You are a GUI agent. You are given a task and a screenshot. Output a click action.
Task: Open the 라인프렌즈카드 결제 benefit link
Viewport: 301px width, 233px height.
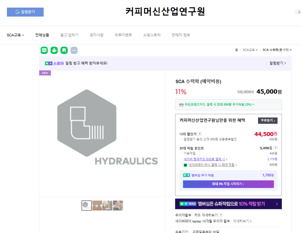pos(219,104)
